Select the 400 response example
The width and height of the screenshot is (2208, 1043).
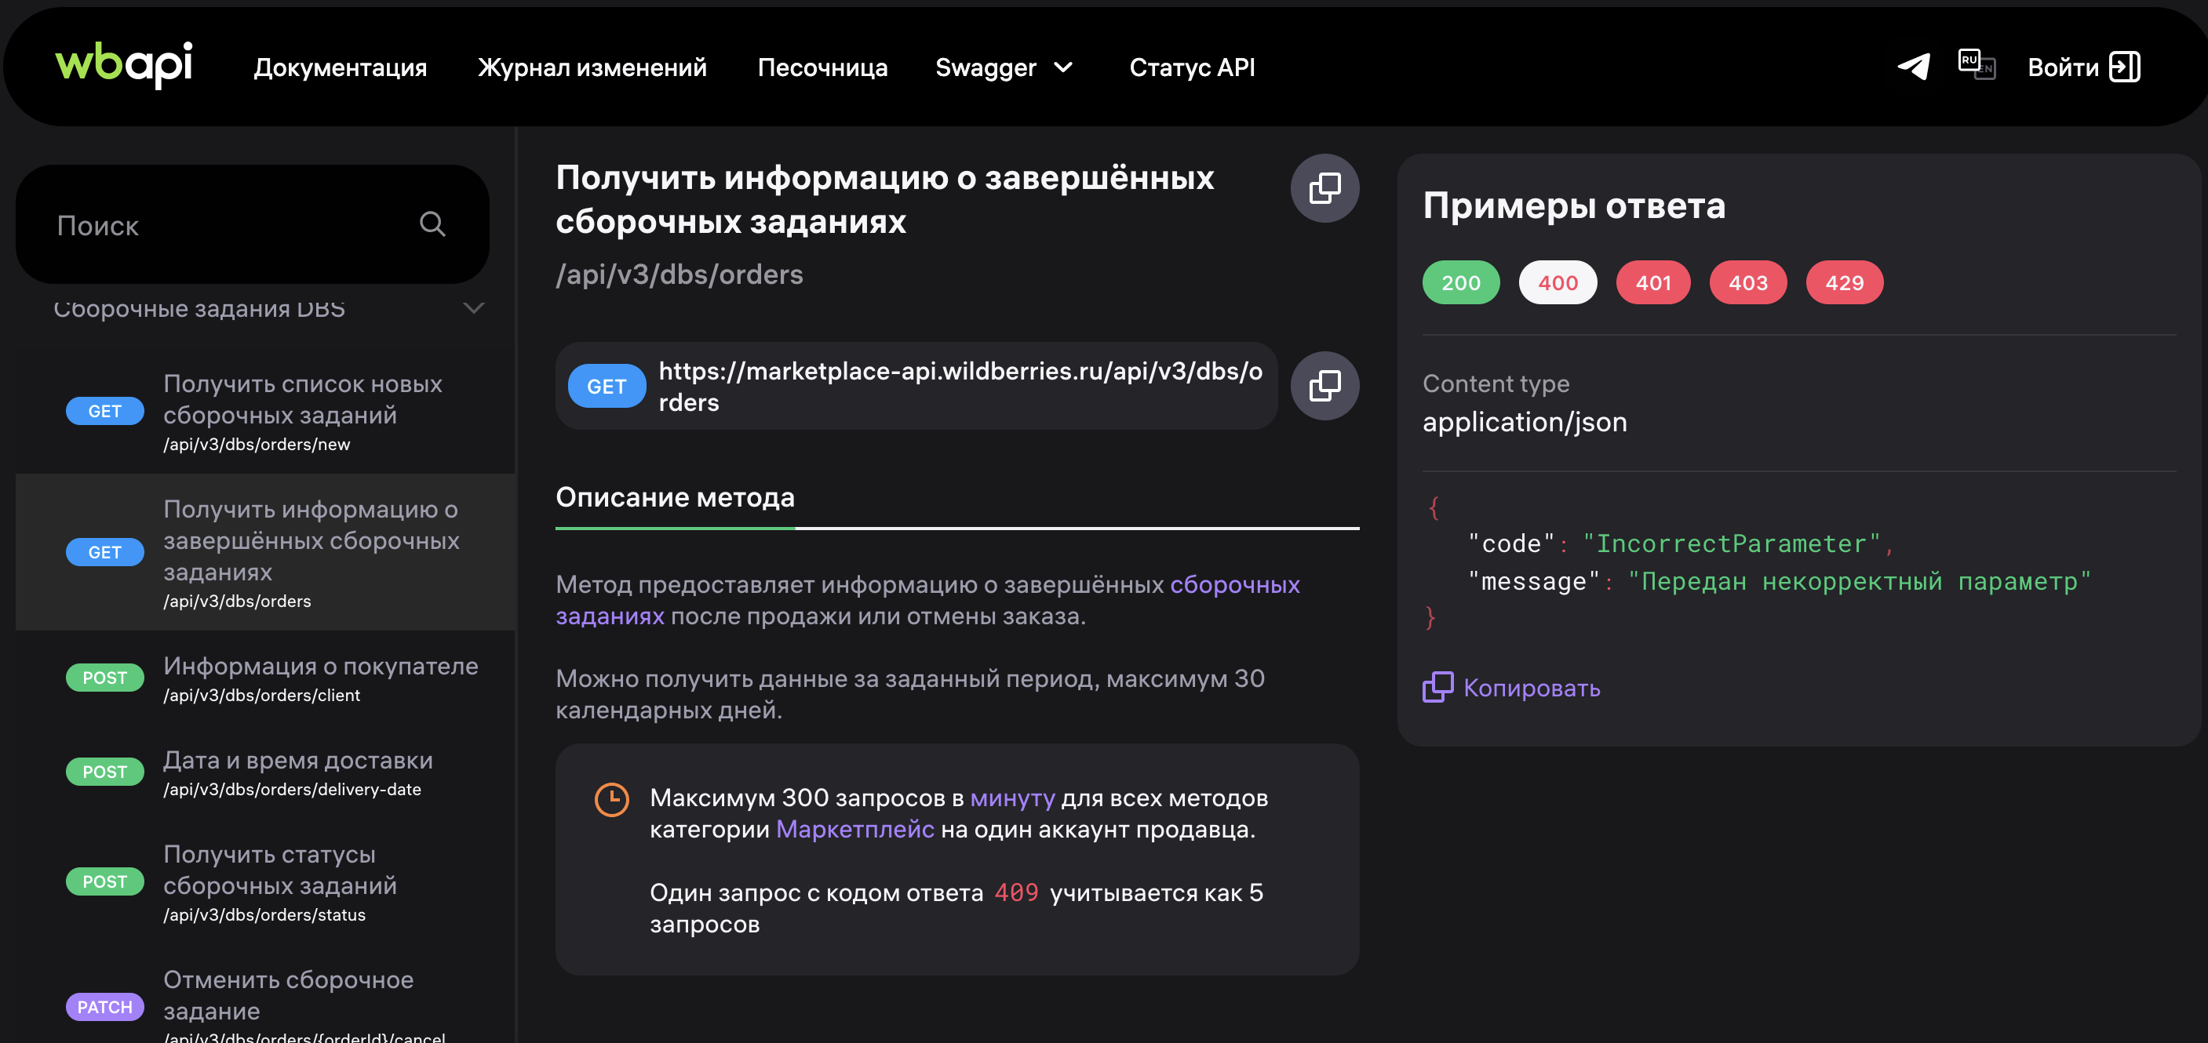tap(1558, 282)
